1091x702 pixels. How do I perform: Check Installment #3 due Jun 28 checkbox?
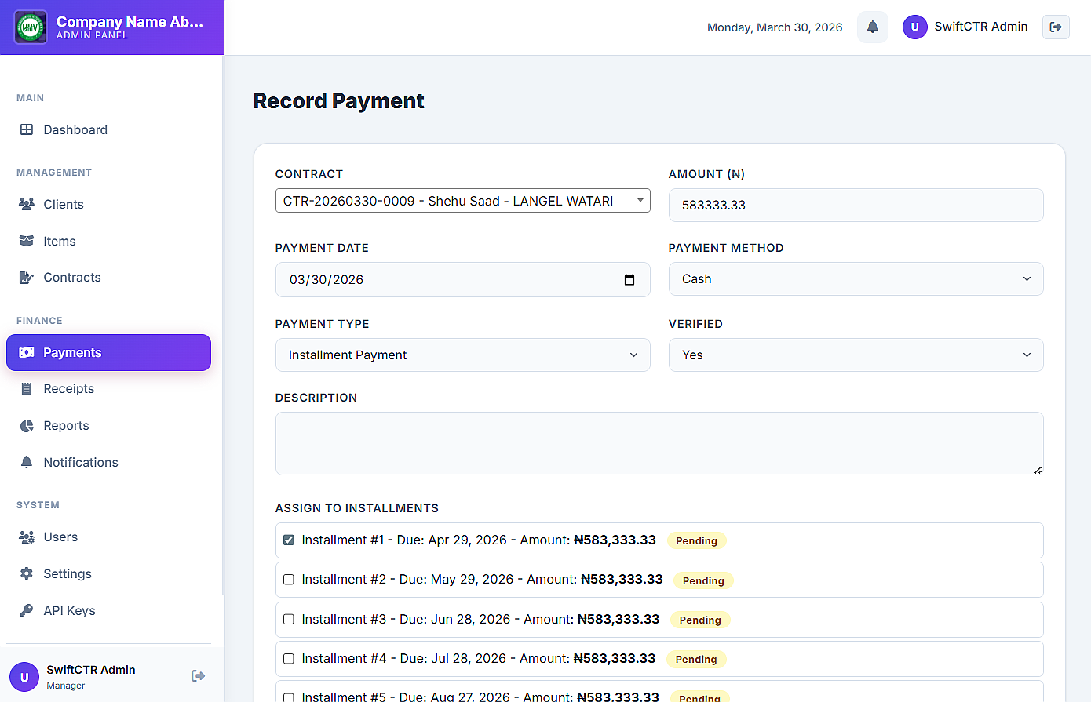pyautogui.click(x=289, y=619)
